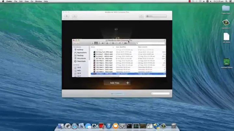This screenshot has width=234, height=131.
Task: Click the Camtasia 2 desktop icon
Action: coord(226,24)
